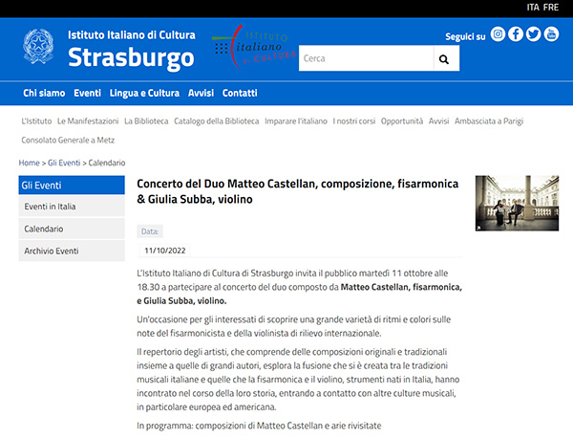The image size is (573, 438).
Task: Click the Istituto italiano di Cultura logo
Action: point(254,47)
